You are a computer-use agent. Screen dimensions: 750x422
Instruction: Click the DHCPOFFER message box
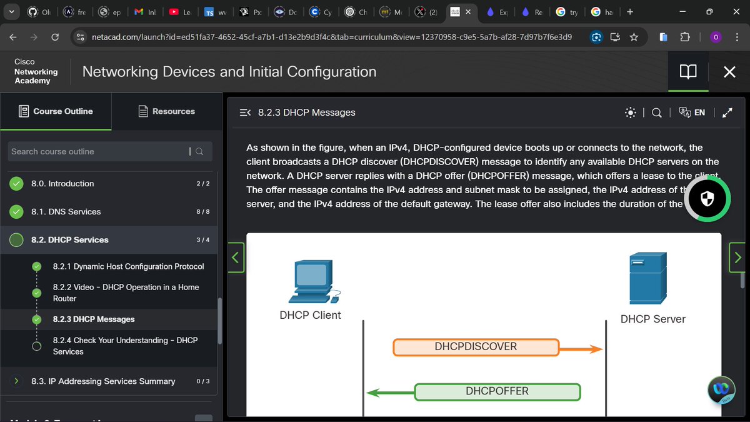point(497,392)
